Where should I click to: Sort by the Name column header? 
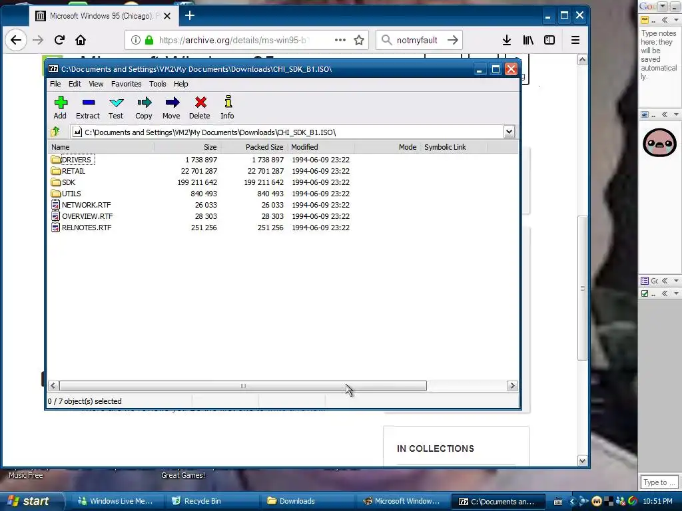101,147
